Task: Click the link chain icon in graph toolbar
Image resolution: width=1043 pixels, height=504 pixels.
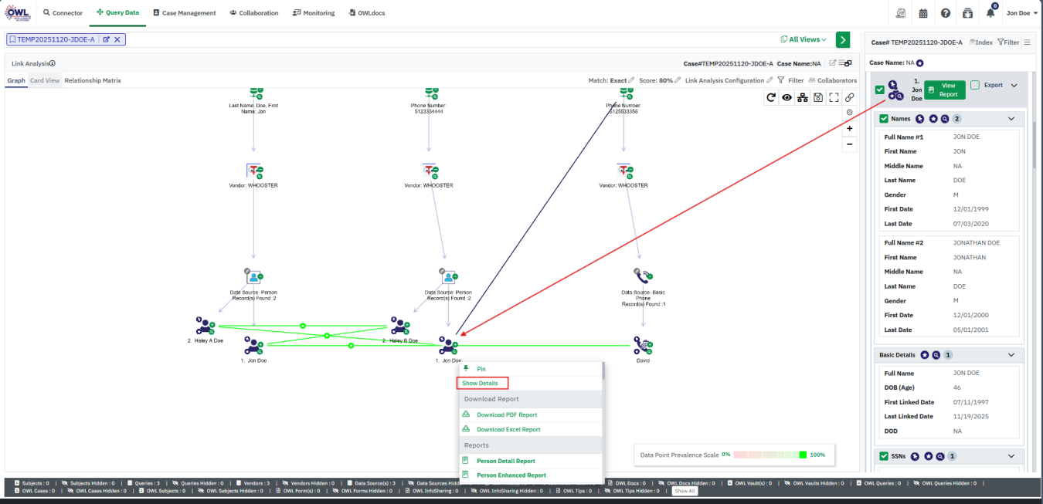Action: 850,97
